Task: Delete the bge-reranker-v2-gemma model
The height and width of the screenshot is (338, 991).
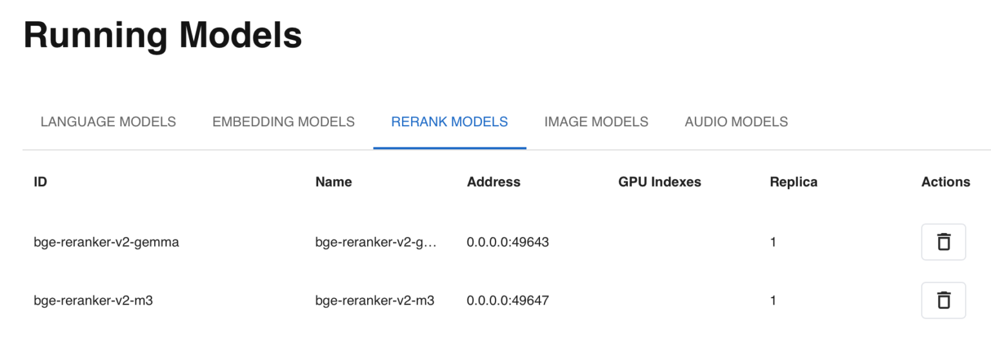Action: coord(943,242)
